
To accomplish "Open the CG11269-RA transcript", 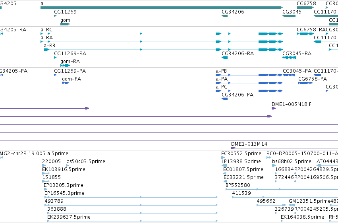I will tap(55, 58).
